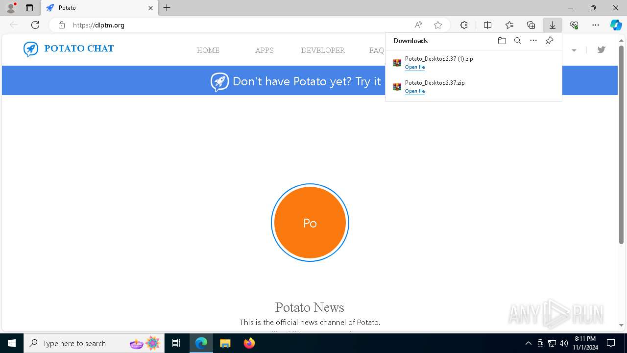Add this page to favorites star
The width and height of the screenshot is (627, 353).
click(x=438, y=25)
